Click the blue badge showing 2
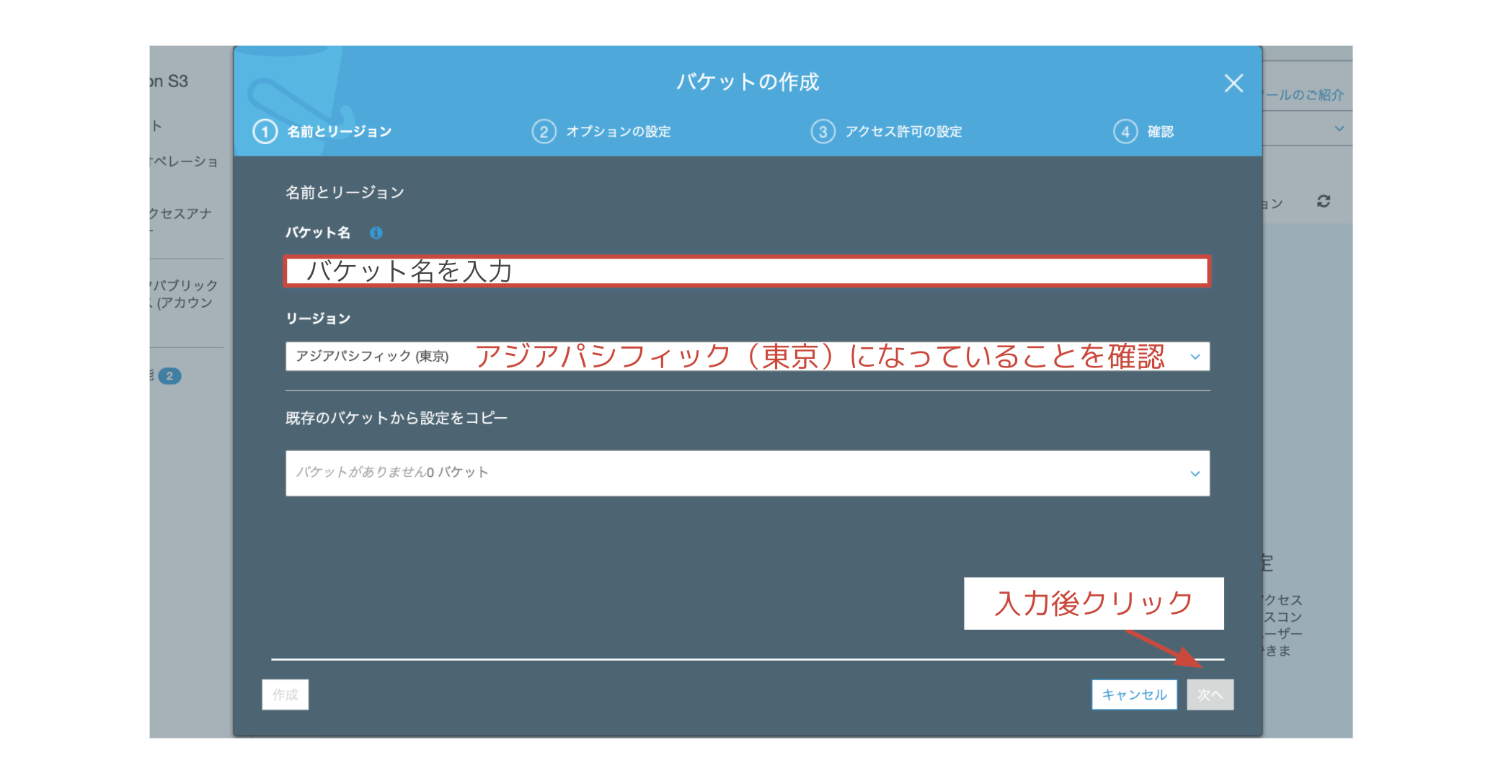 click(169, 376)
